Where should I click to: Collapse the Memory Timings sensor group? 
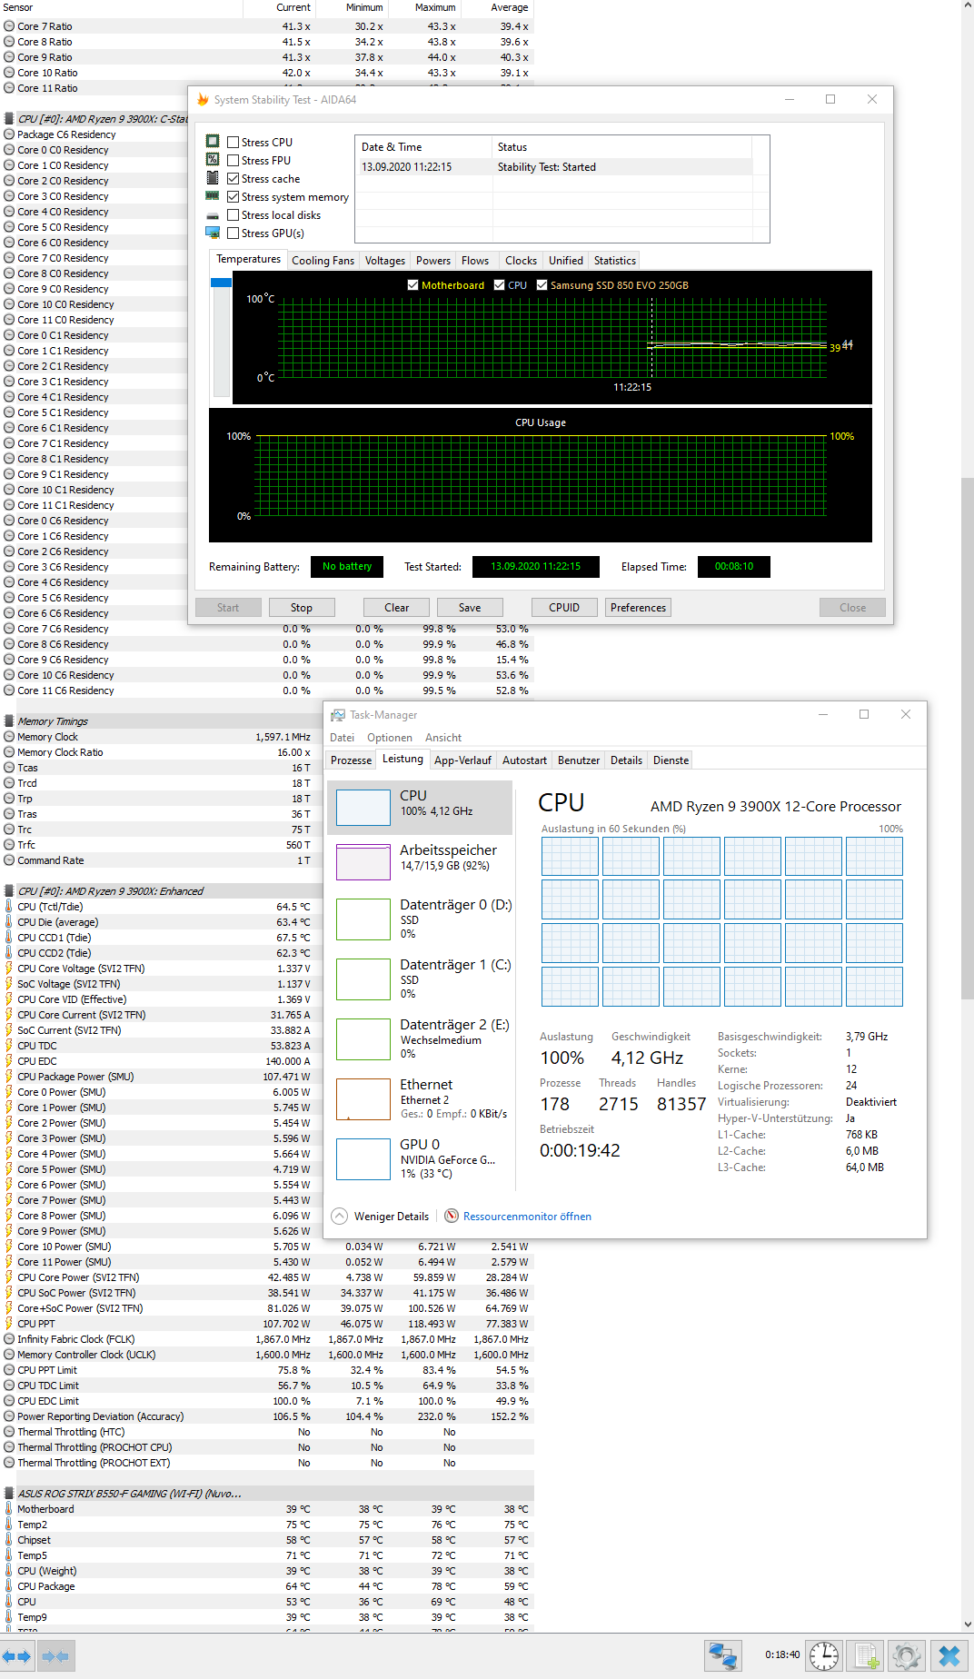pos(9,721)
